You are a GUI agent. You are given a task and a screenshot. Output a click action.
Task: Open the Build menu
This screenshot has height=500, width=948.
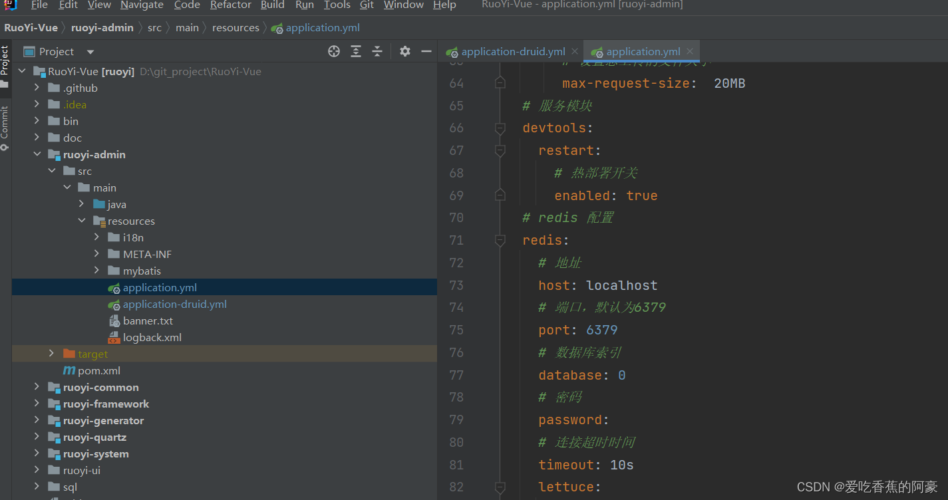pyautogui.click(x=273, y=5)
